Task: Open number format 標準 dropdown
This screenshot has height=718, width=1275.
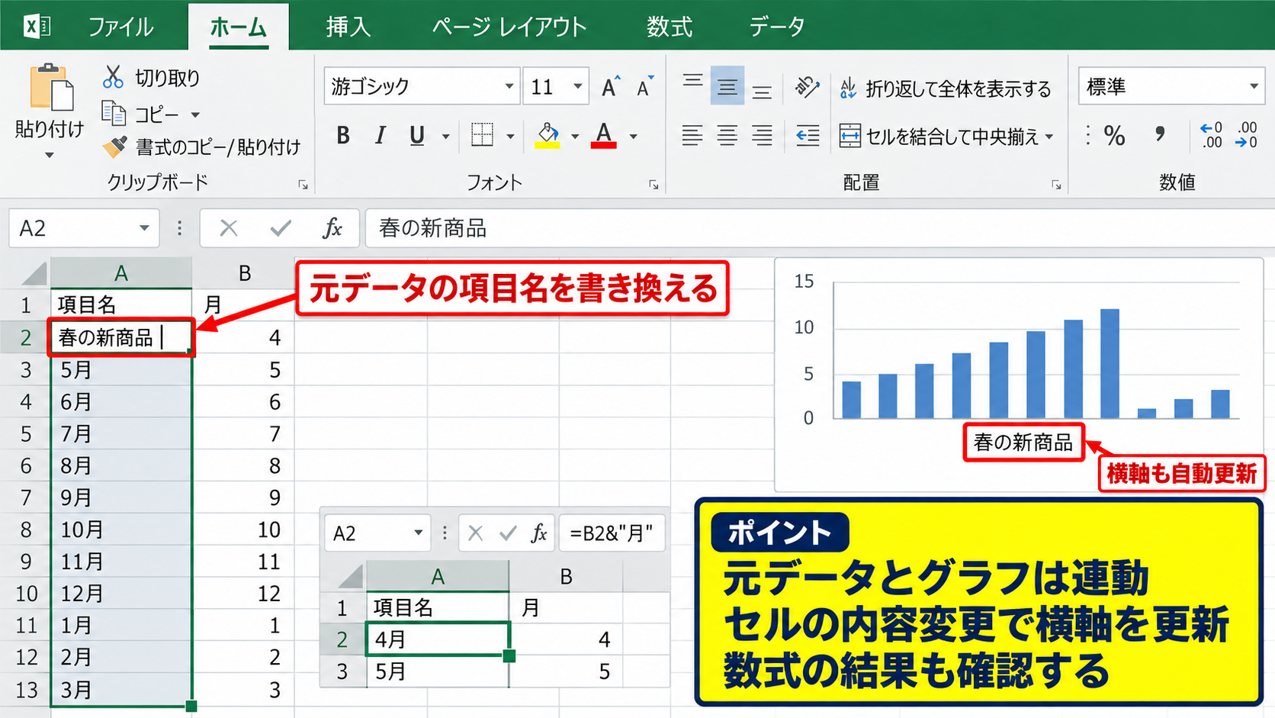Action: pyautogui.click(x=1254, y=86)
